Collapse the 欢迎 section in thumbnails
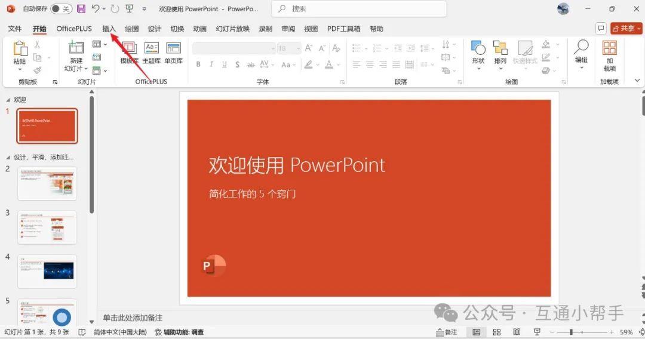Screen dimensions: 645x339 8,100
